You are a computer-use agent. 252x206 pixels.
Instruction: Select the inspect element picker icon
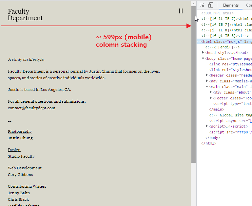(x=202, y=5)
